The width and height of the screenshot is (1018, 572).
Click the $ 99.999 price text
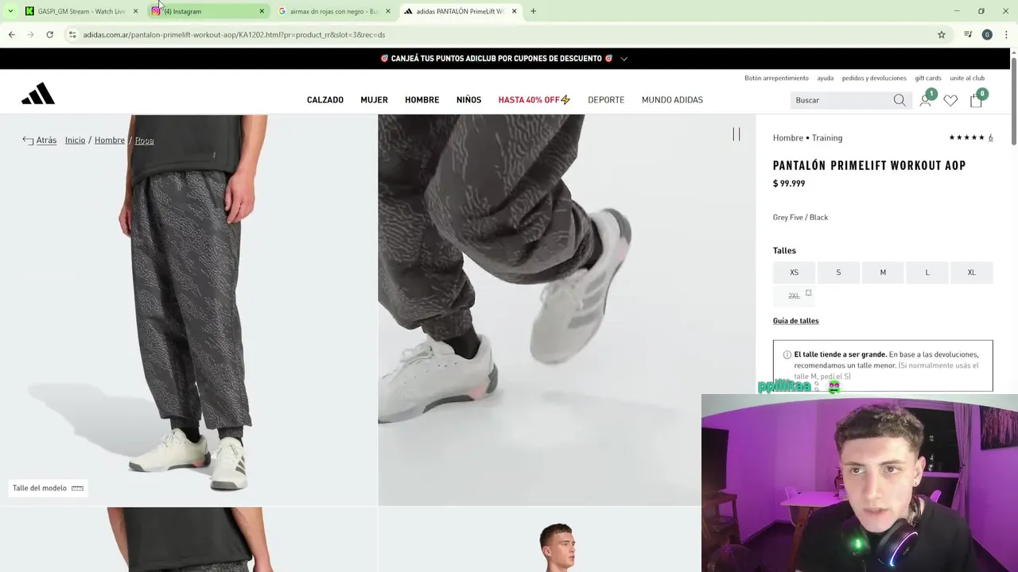[x=789, y=184]
